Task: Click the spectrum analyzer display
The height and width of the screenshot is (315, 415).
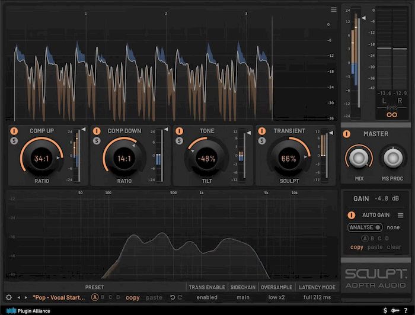Action: [x=171, y=235]
